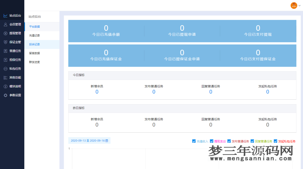Click the 今日指标 section header
The image size is (303, 169).
point(182,75)
